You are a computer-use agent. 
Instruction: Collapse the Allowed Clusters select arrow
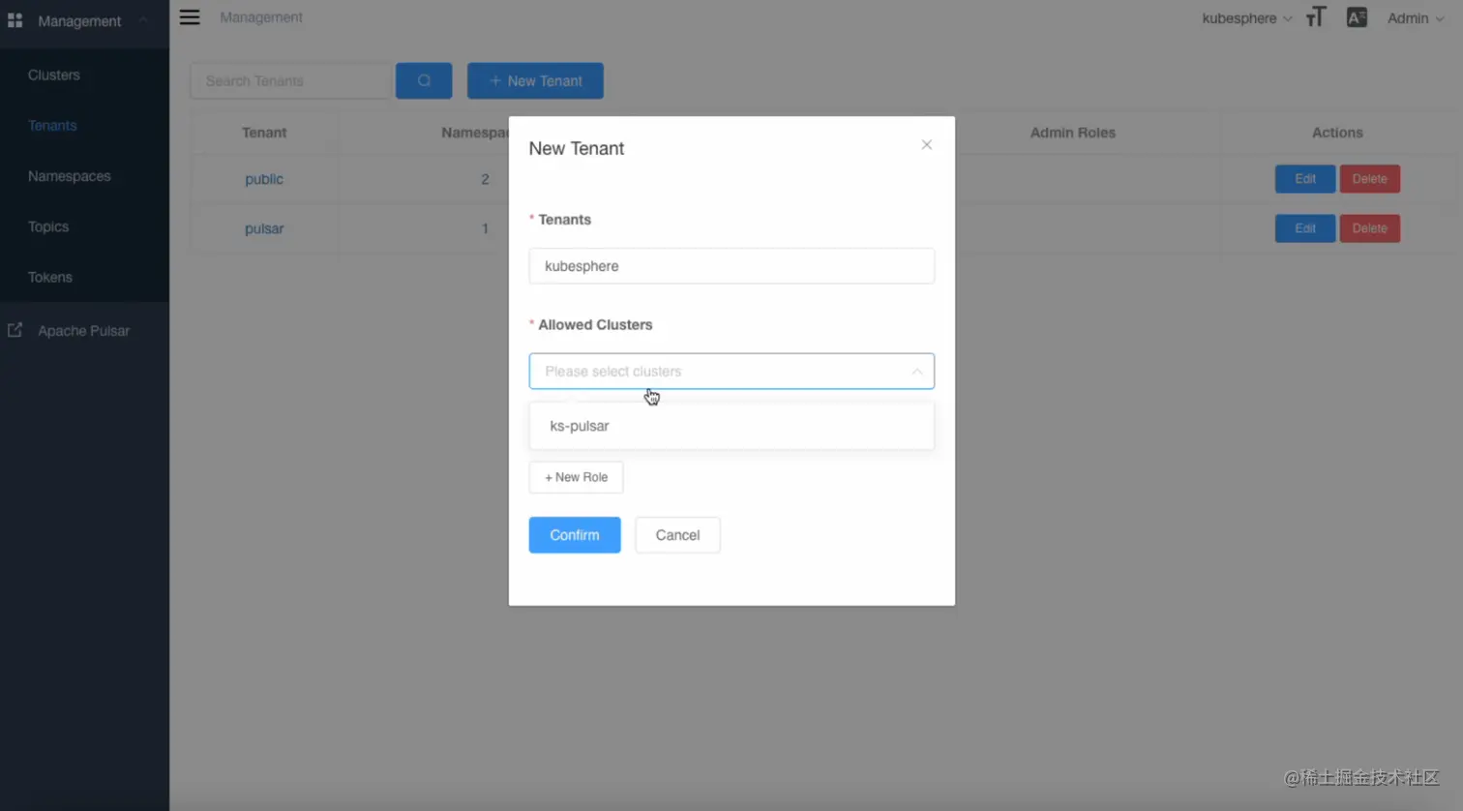916,372
